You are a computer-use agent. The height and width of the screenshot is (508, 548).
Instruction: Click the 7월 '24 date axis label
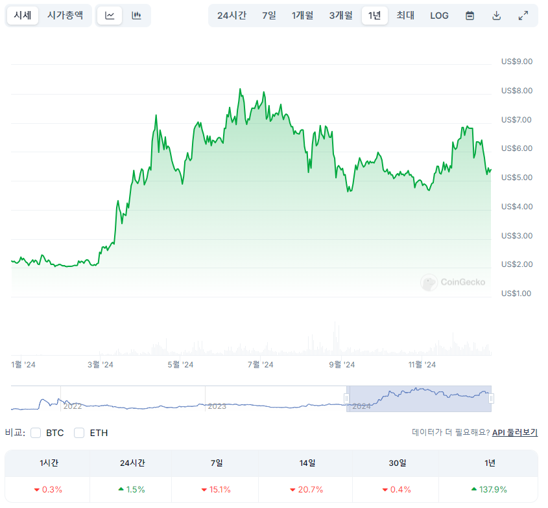coord(260,365)
